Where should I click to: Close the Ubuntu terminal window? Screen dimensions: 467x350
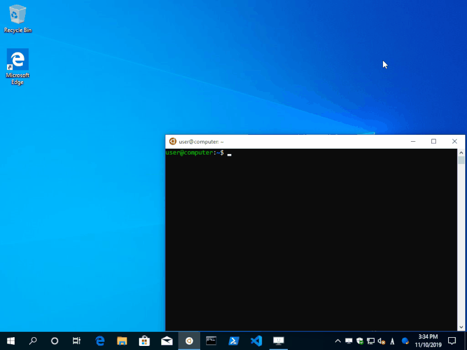(x=455, y=141)
